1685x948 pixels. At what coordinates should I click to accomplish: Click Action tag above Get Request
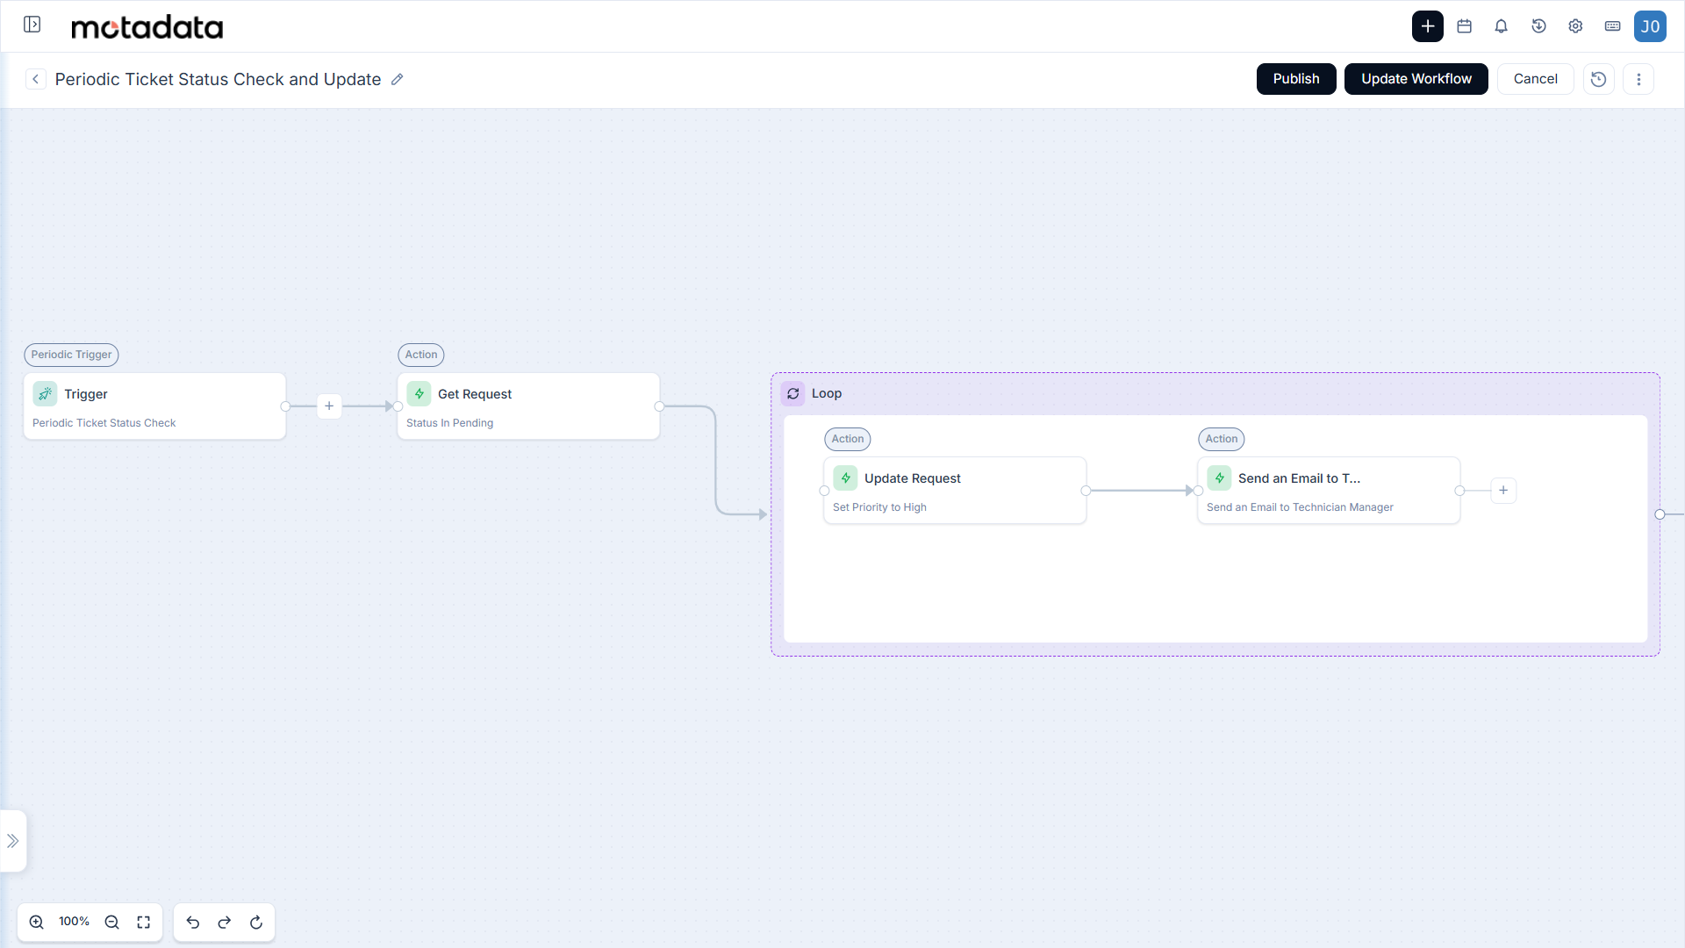pos(421,355)
